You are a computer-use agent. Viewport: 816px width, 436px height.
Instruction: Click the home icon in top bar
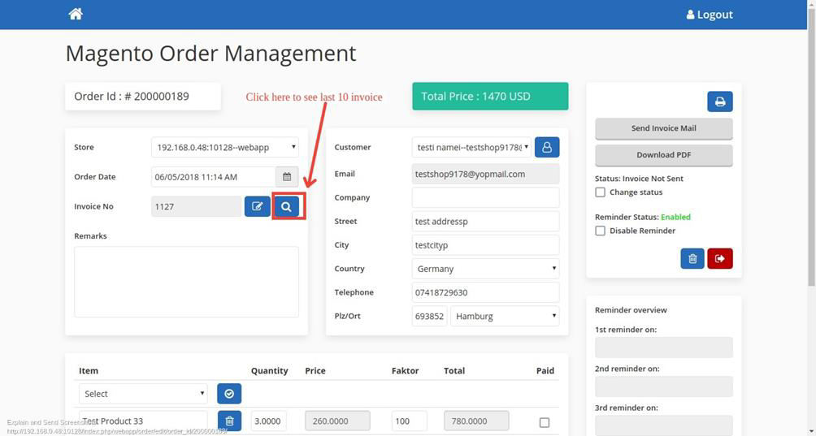(76, 14)
